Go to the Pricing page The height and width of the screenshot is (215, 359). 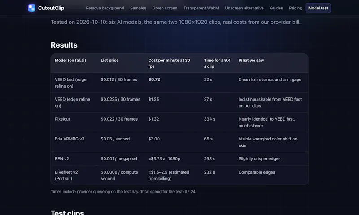pyautogui.click(x=296, y=8)
